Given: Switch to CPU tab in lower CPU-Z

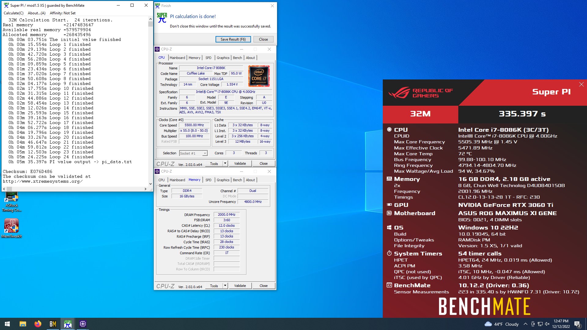Looking at the screenshot, I should coord(162,180).
